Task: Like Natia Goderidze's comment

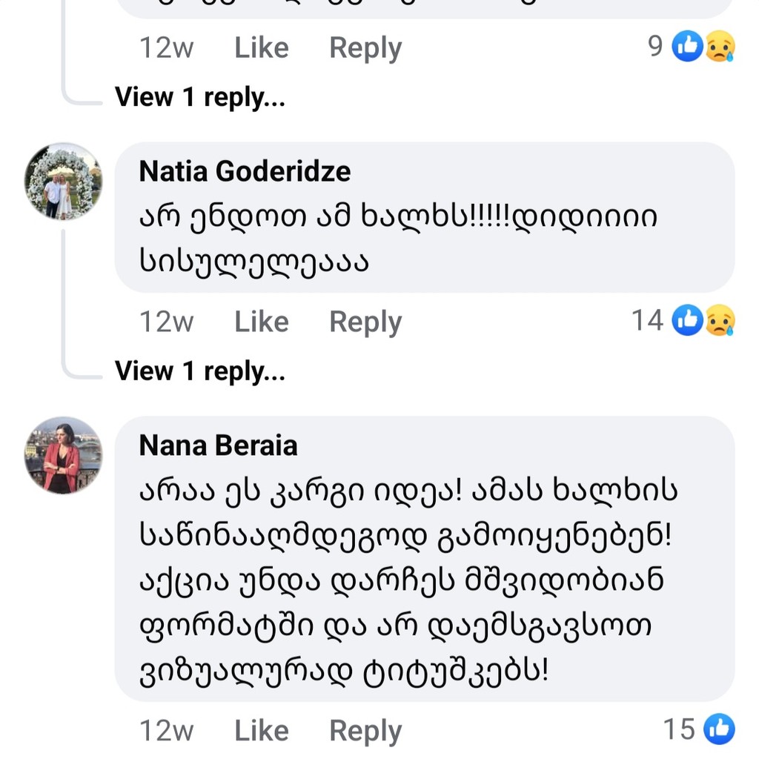Action: pyautogui.click(x=261, y=322)
